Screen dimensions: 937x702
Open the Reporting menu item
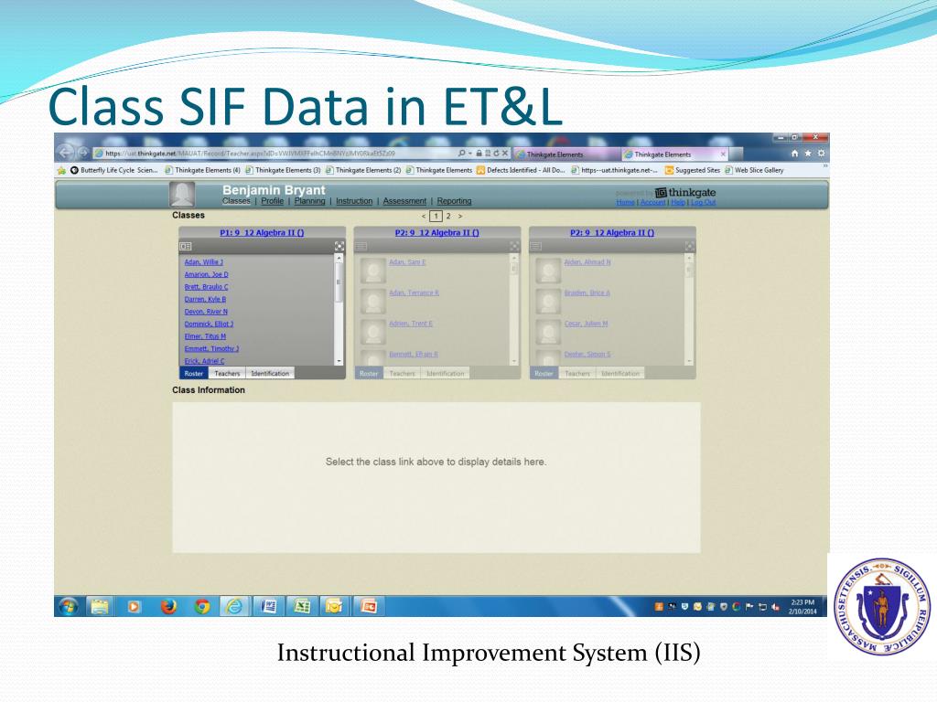coord(454,201)
